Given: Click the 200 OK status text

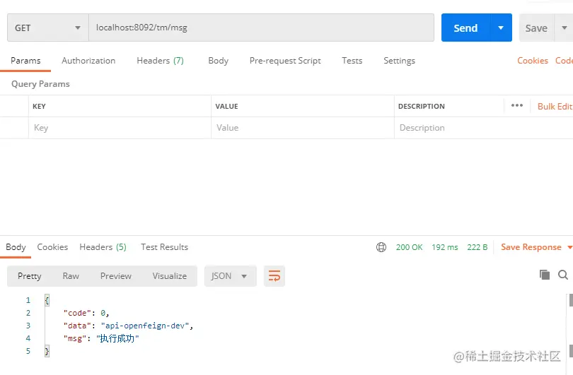Looking at the screenshot, I should (410, 247).
